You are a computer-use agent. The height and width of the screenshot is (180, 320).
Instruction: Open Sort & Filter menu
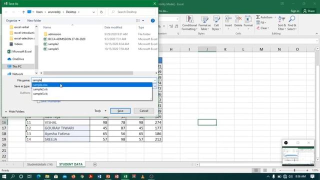pyautogui.click(x=282, y=23)
